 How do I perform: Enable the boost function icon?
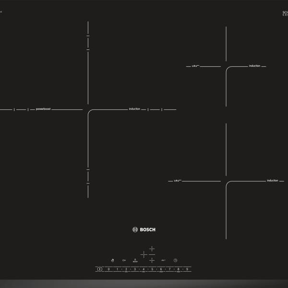tap(135, 260)
